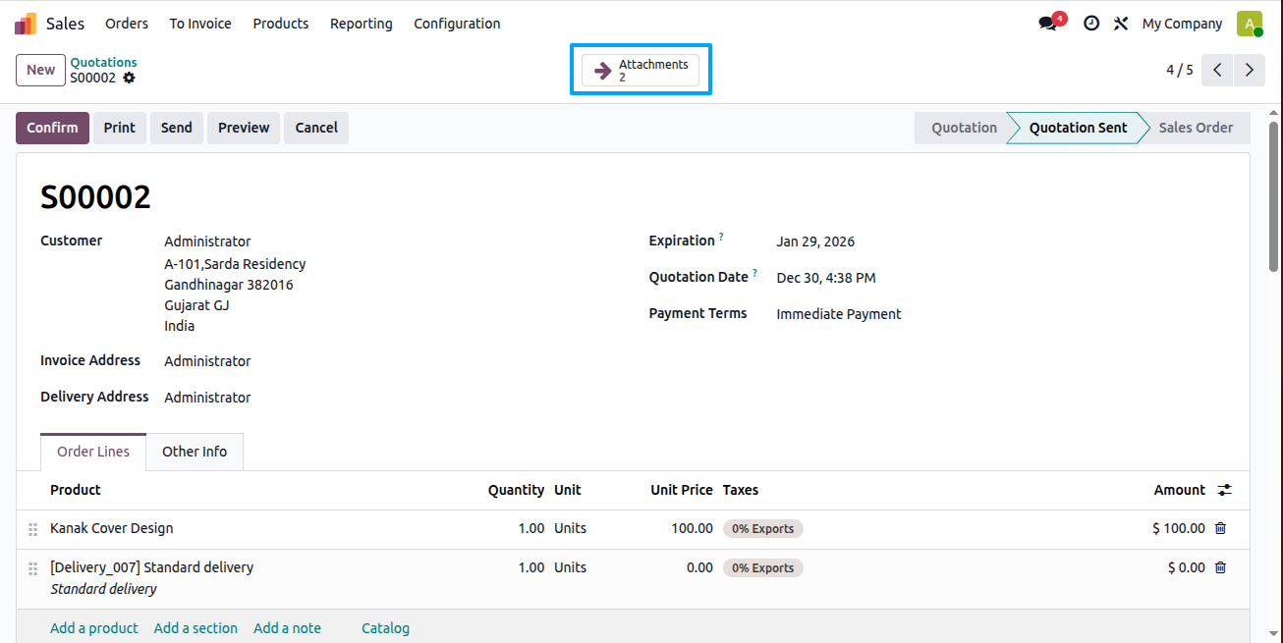Open the Orders menu

coord(127,24)
